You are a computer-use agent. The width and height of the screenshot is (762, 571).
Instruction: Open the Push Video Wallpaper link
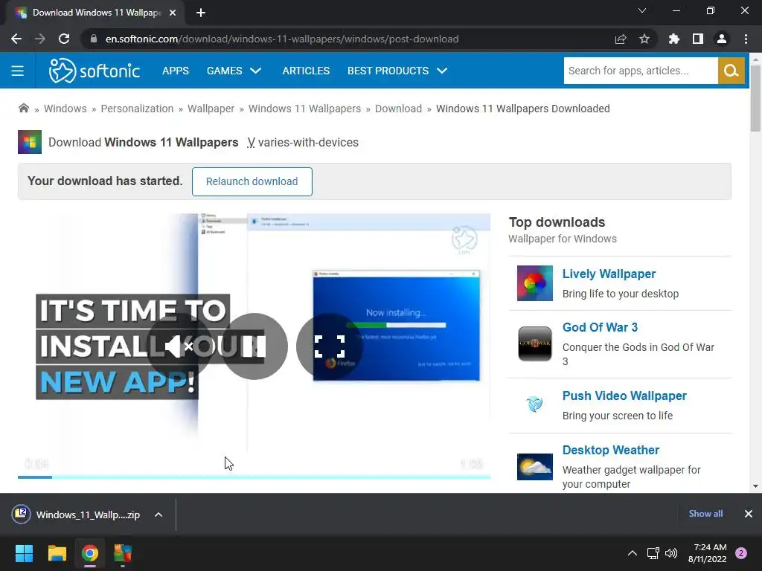(x=624, y=396)
